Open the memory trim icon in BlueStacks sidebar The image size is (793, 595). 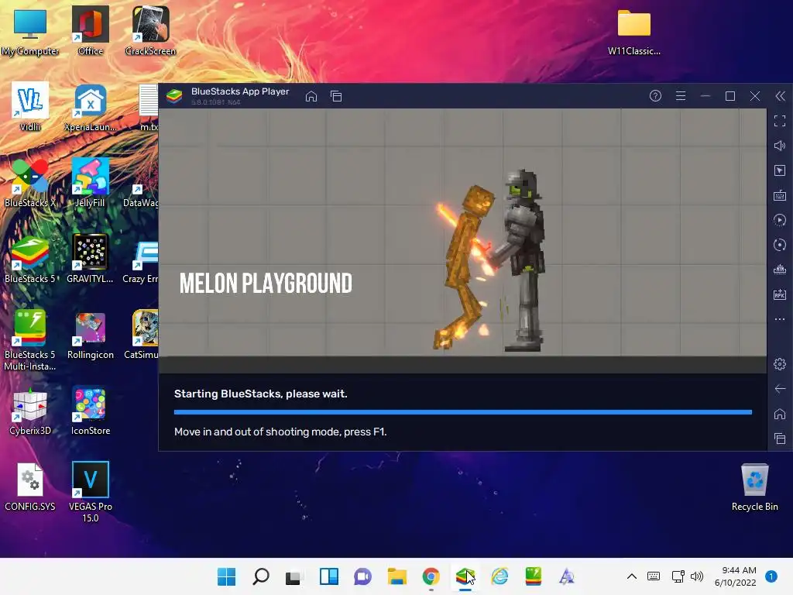(780, 270)
